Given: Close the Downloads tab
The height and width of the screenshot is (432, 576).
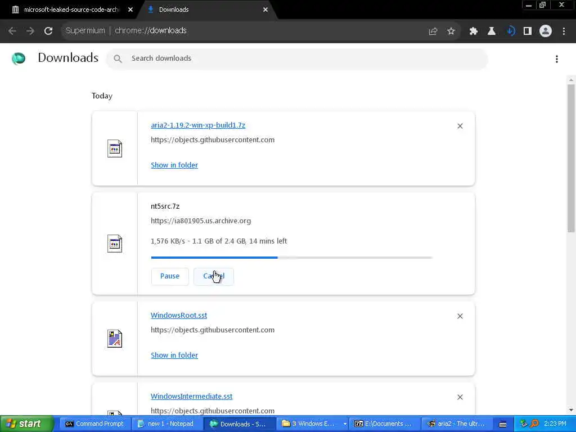Looking at the screenshot, I should [x=265, y=10].
